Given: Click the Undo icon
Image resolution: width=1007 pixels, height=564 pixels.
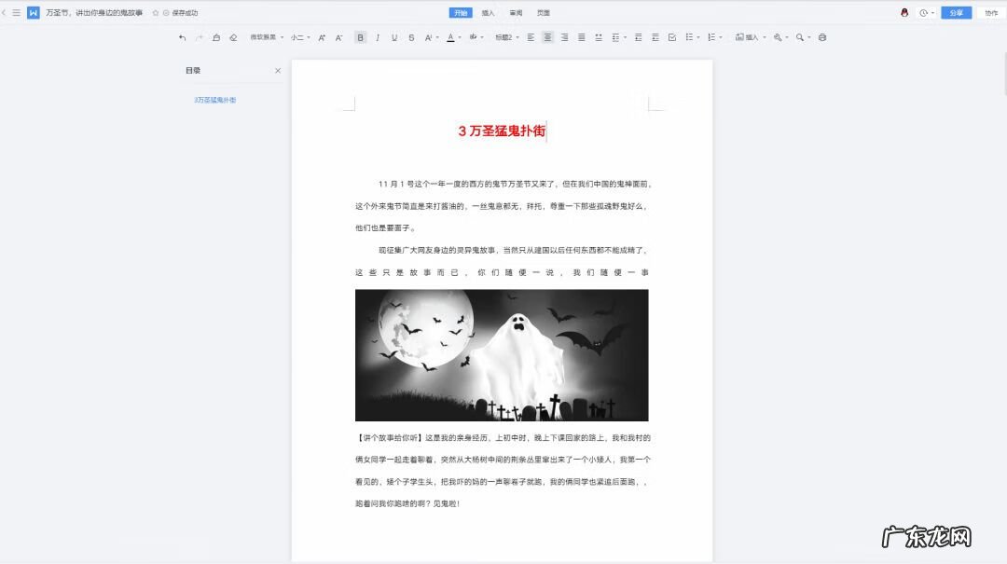Looking at the screenshot, I should click(183, 37).
